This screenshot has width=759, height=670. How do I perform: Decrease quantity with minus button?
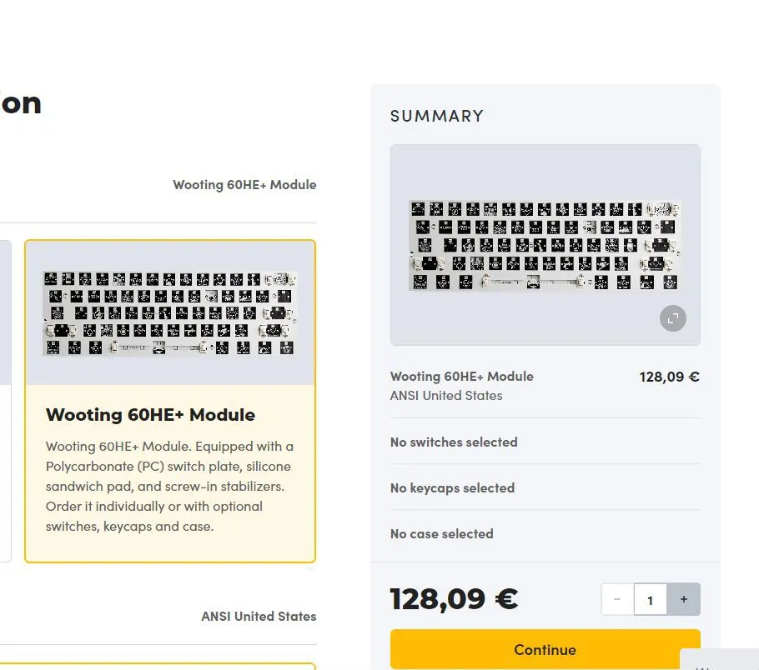[x=617, y=599]
